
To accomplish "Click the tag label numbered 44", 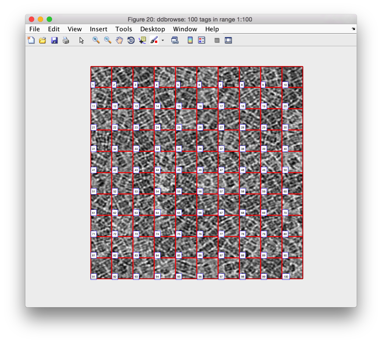I will (x=157, y=170).
